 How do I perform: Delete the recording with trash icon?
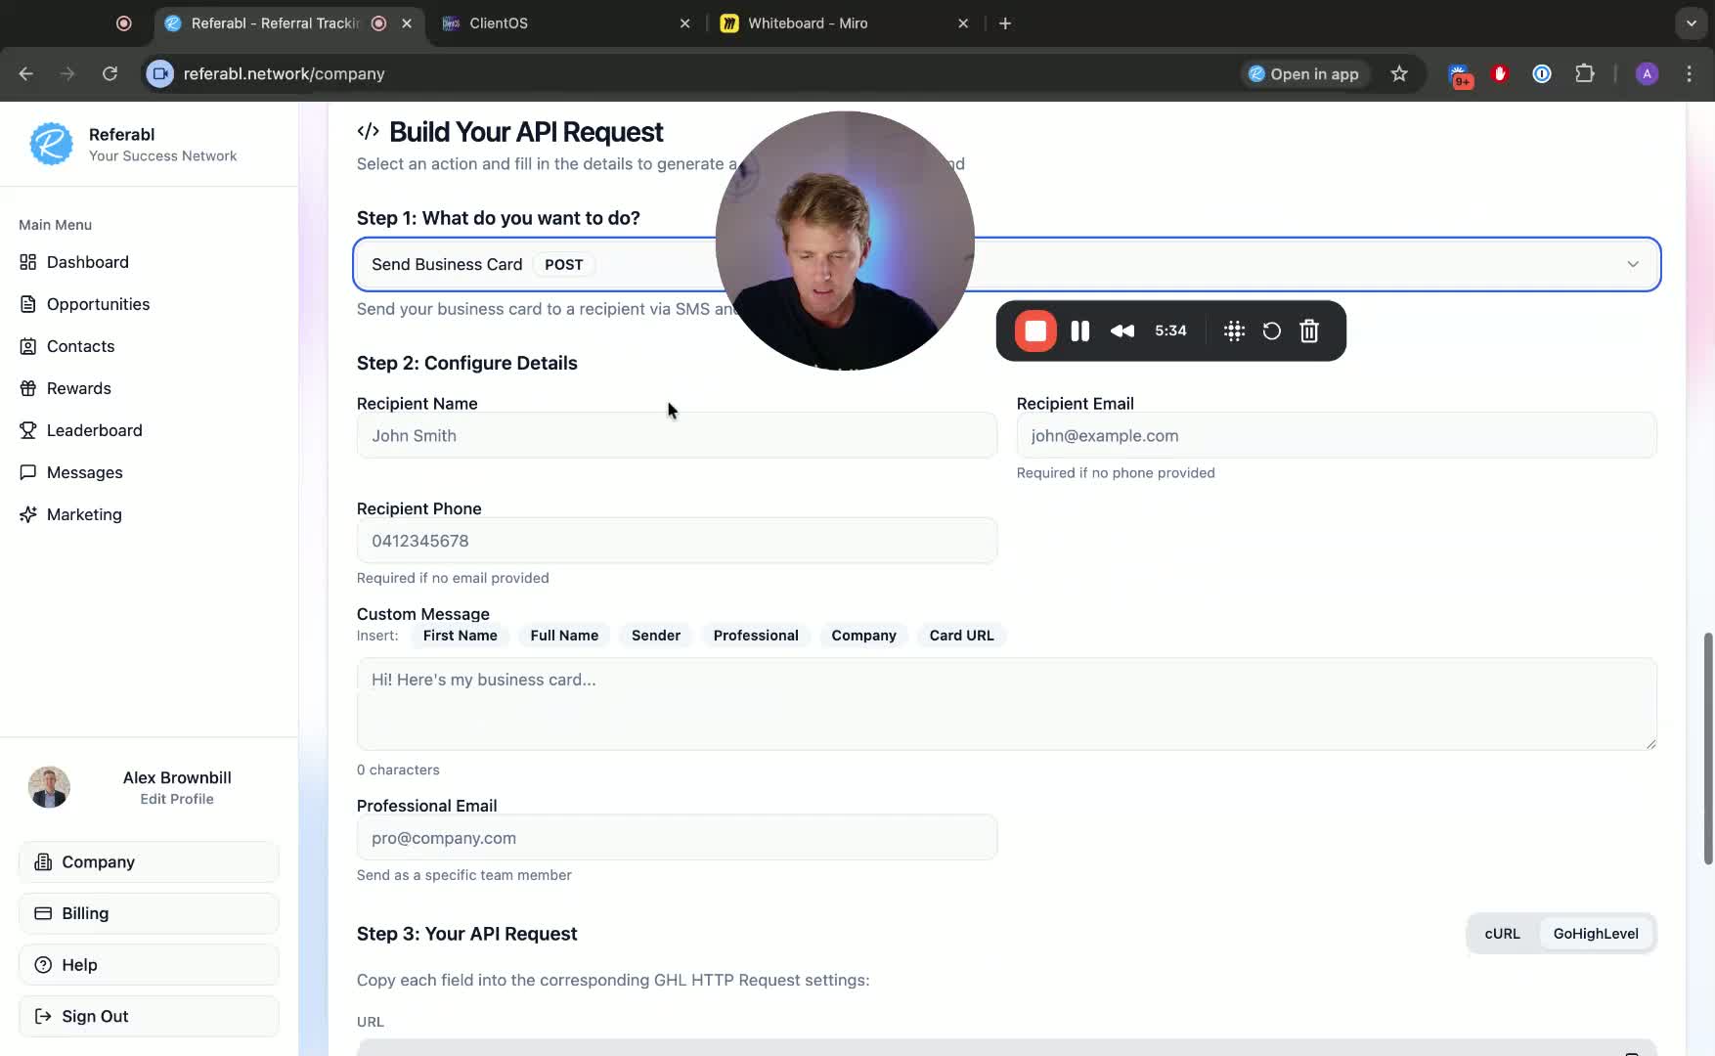click(1309, 330)
